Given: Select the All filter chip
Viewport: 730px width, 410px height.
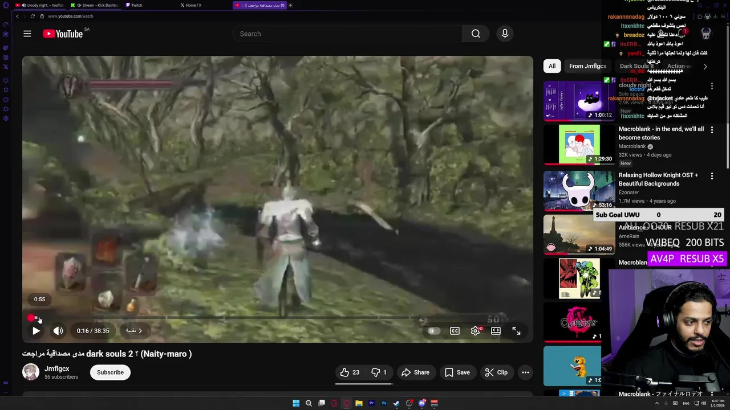Looking at the screenshot, I should (x=552, y=66).
